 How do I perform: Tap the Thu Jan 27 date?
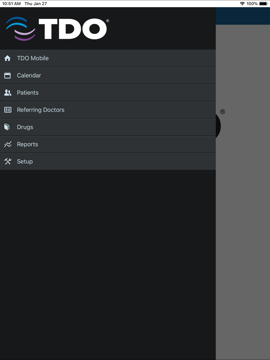point(36,4)
